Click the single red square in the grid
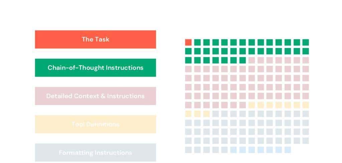This screenshot has width=342, height=163. 188,42
